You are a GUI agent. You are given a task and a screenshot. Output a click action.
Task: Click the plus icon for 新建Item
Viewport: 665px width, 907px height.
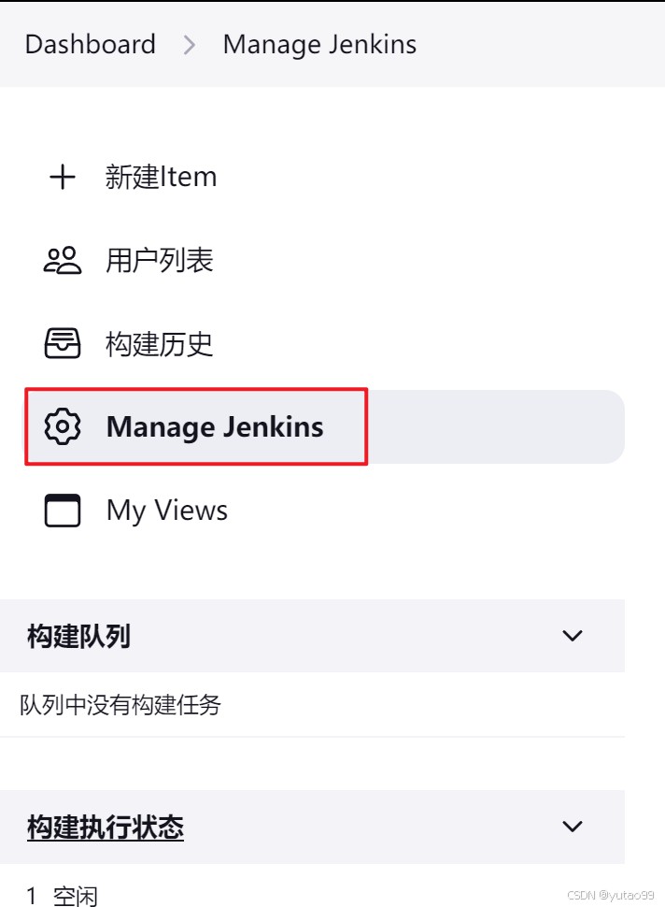(63, 177)
